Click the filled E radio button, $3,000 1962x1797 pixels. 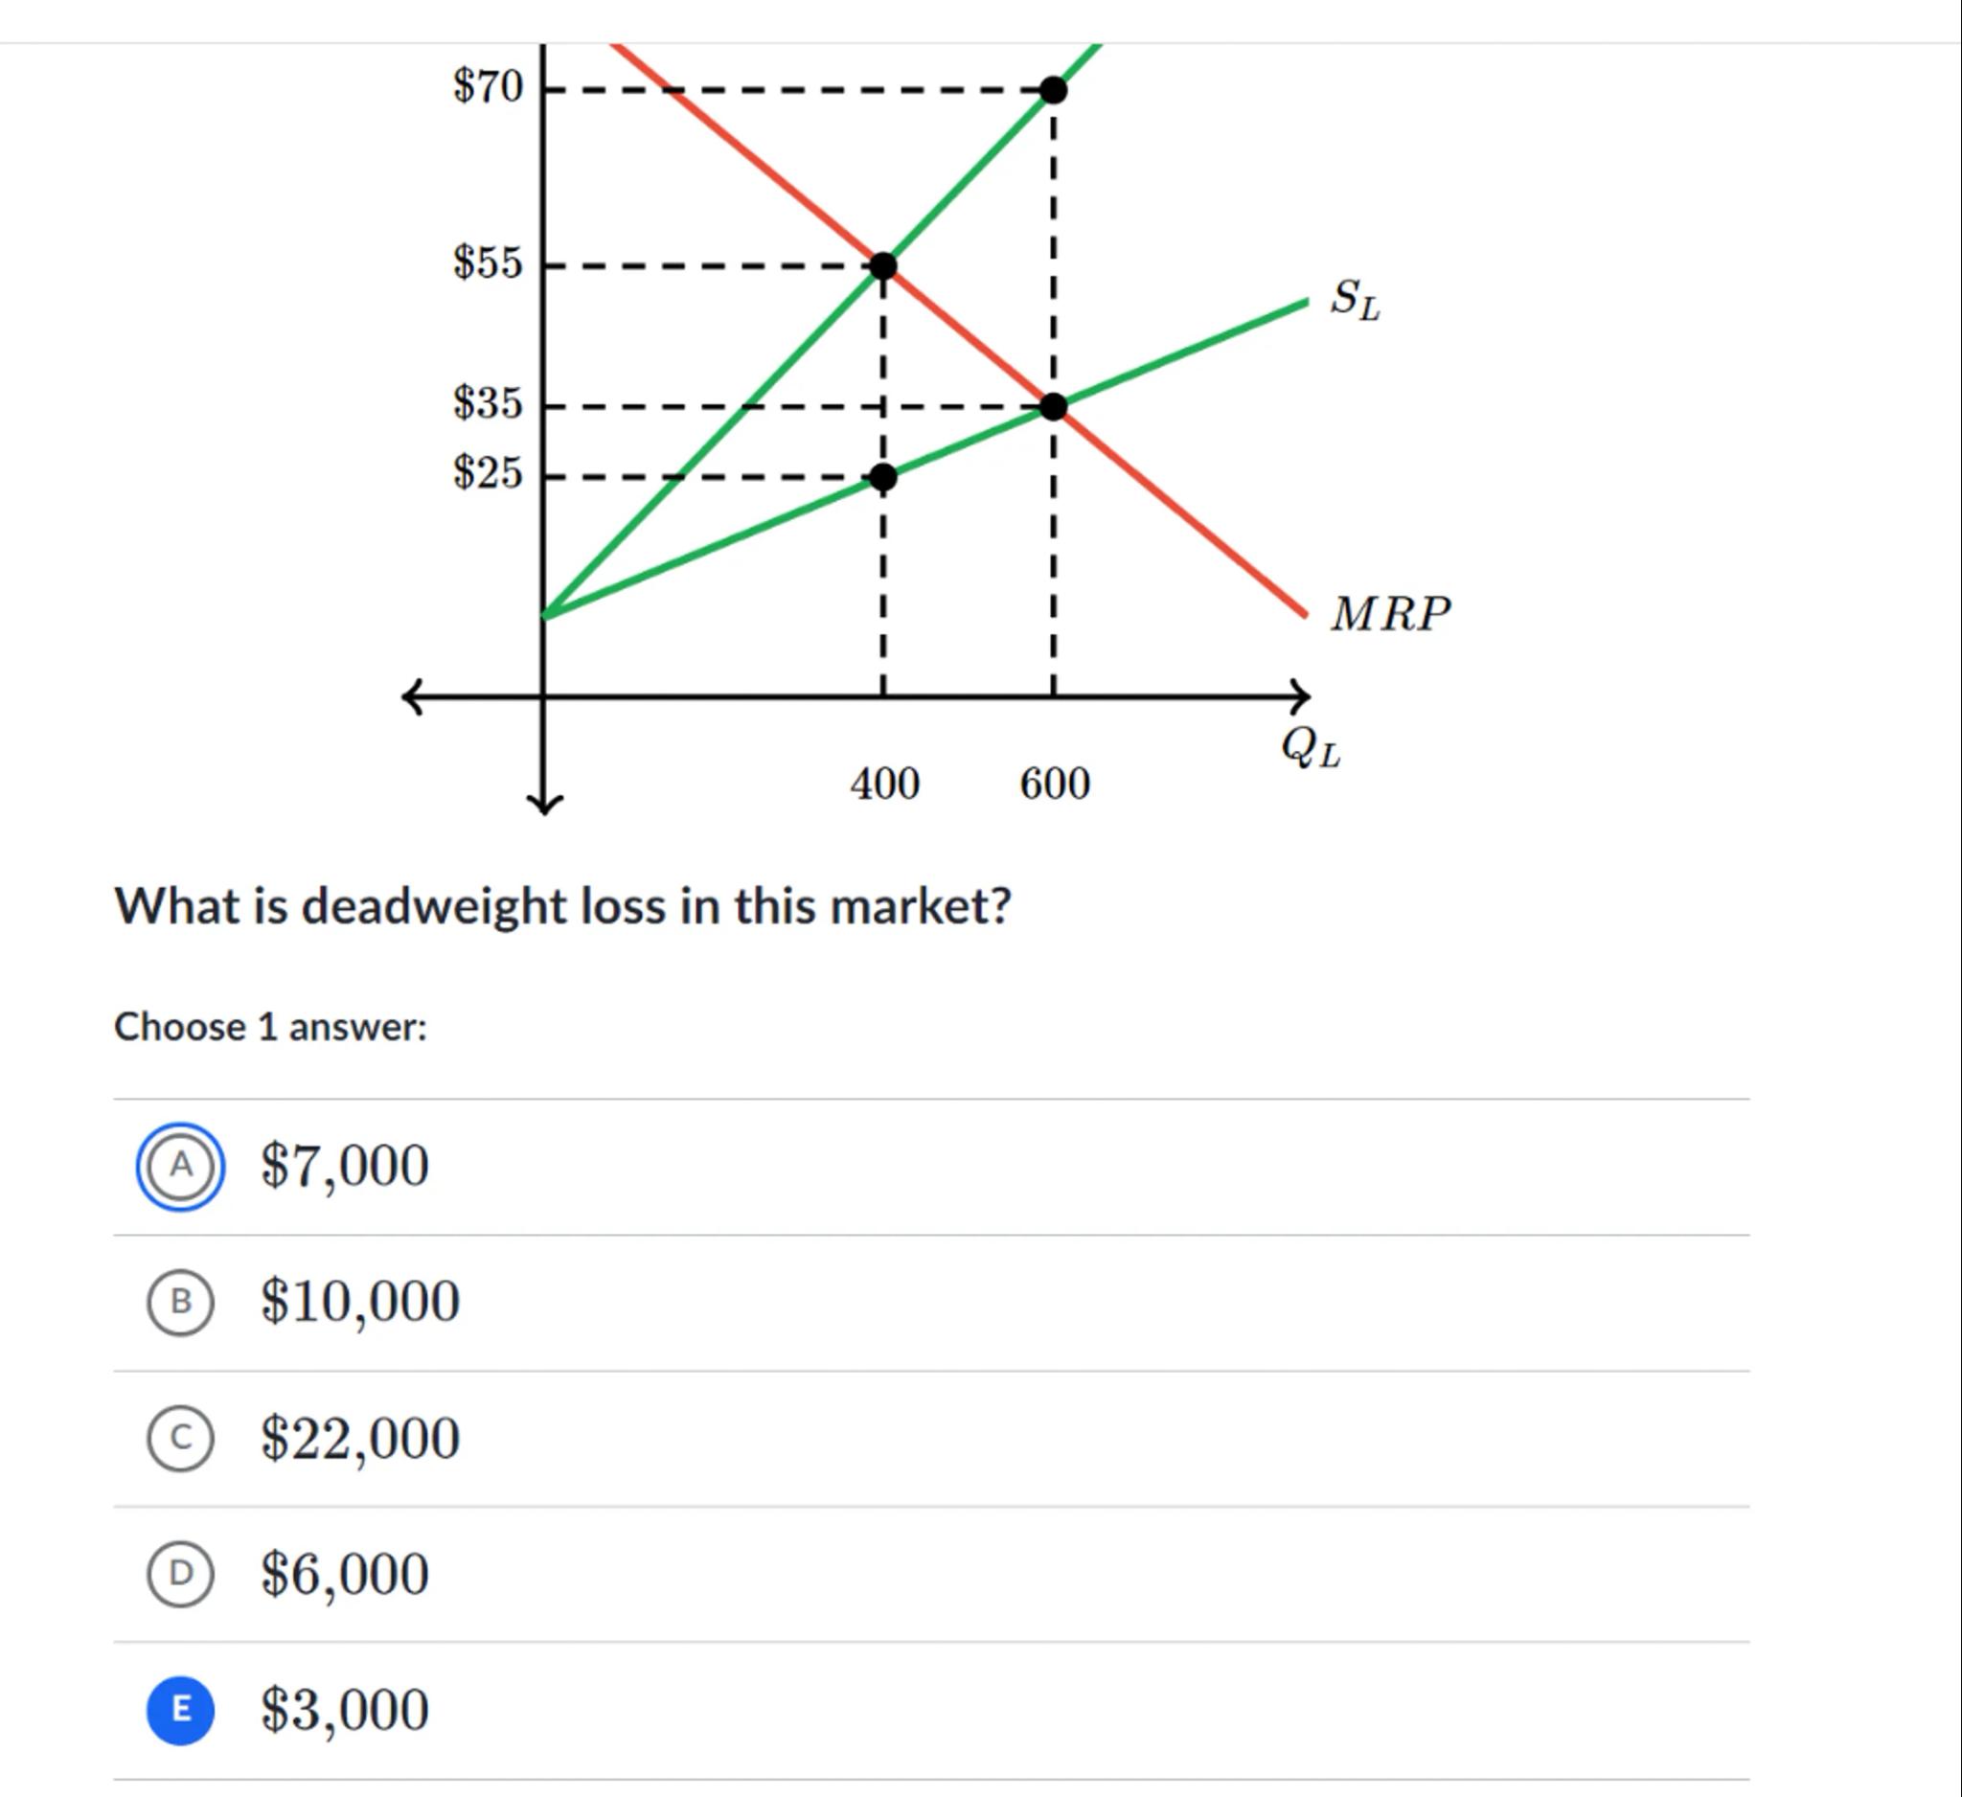coord(180,1710)
